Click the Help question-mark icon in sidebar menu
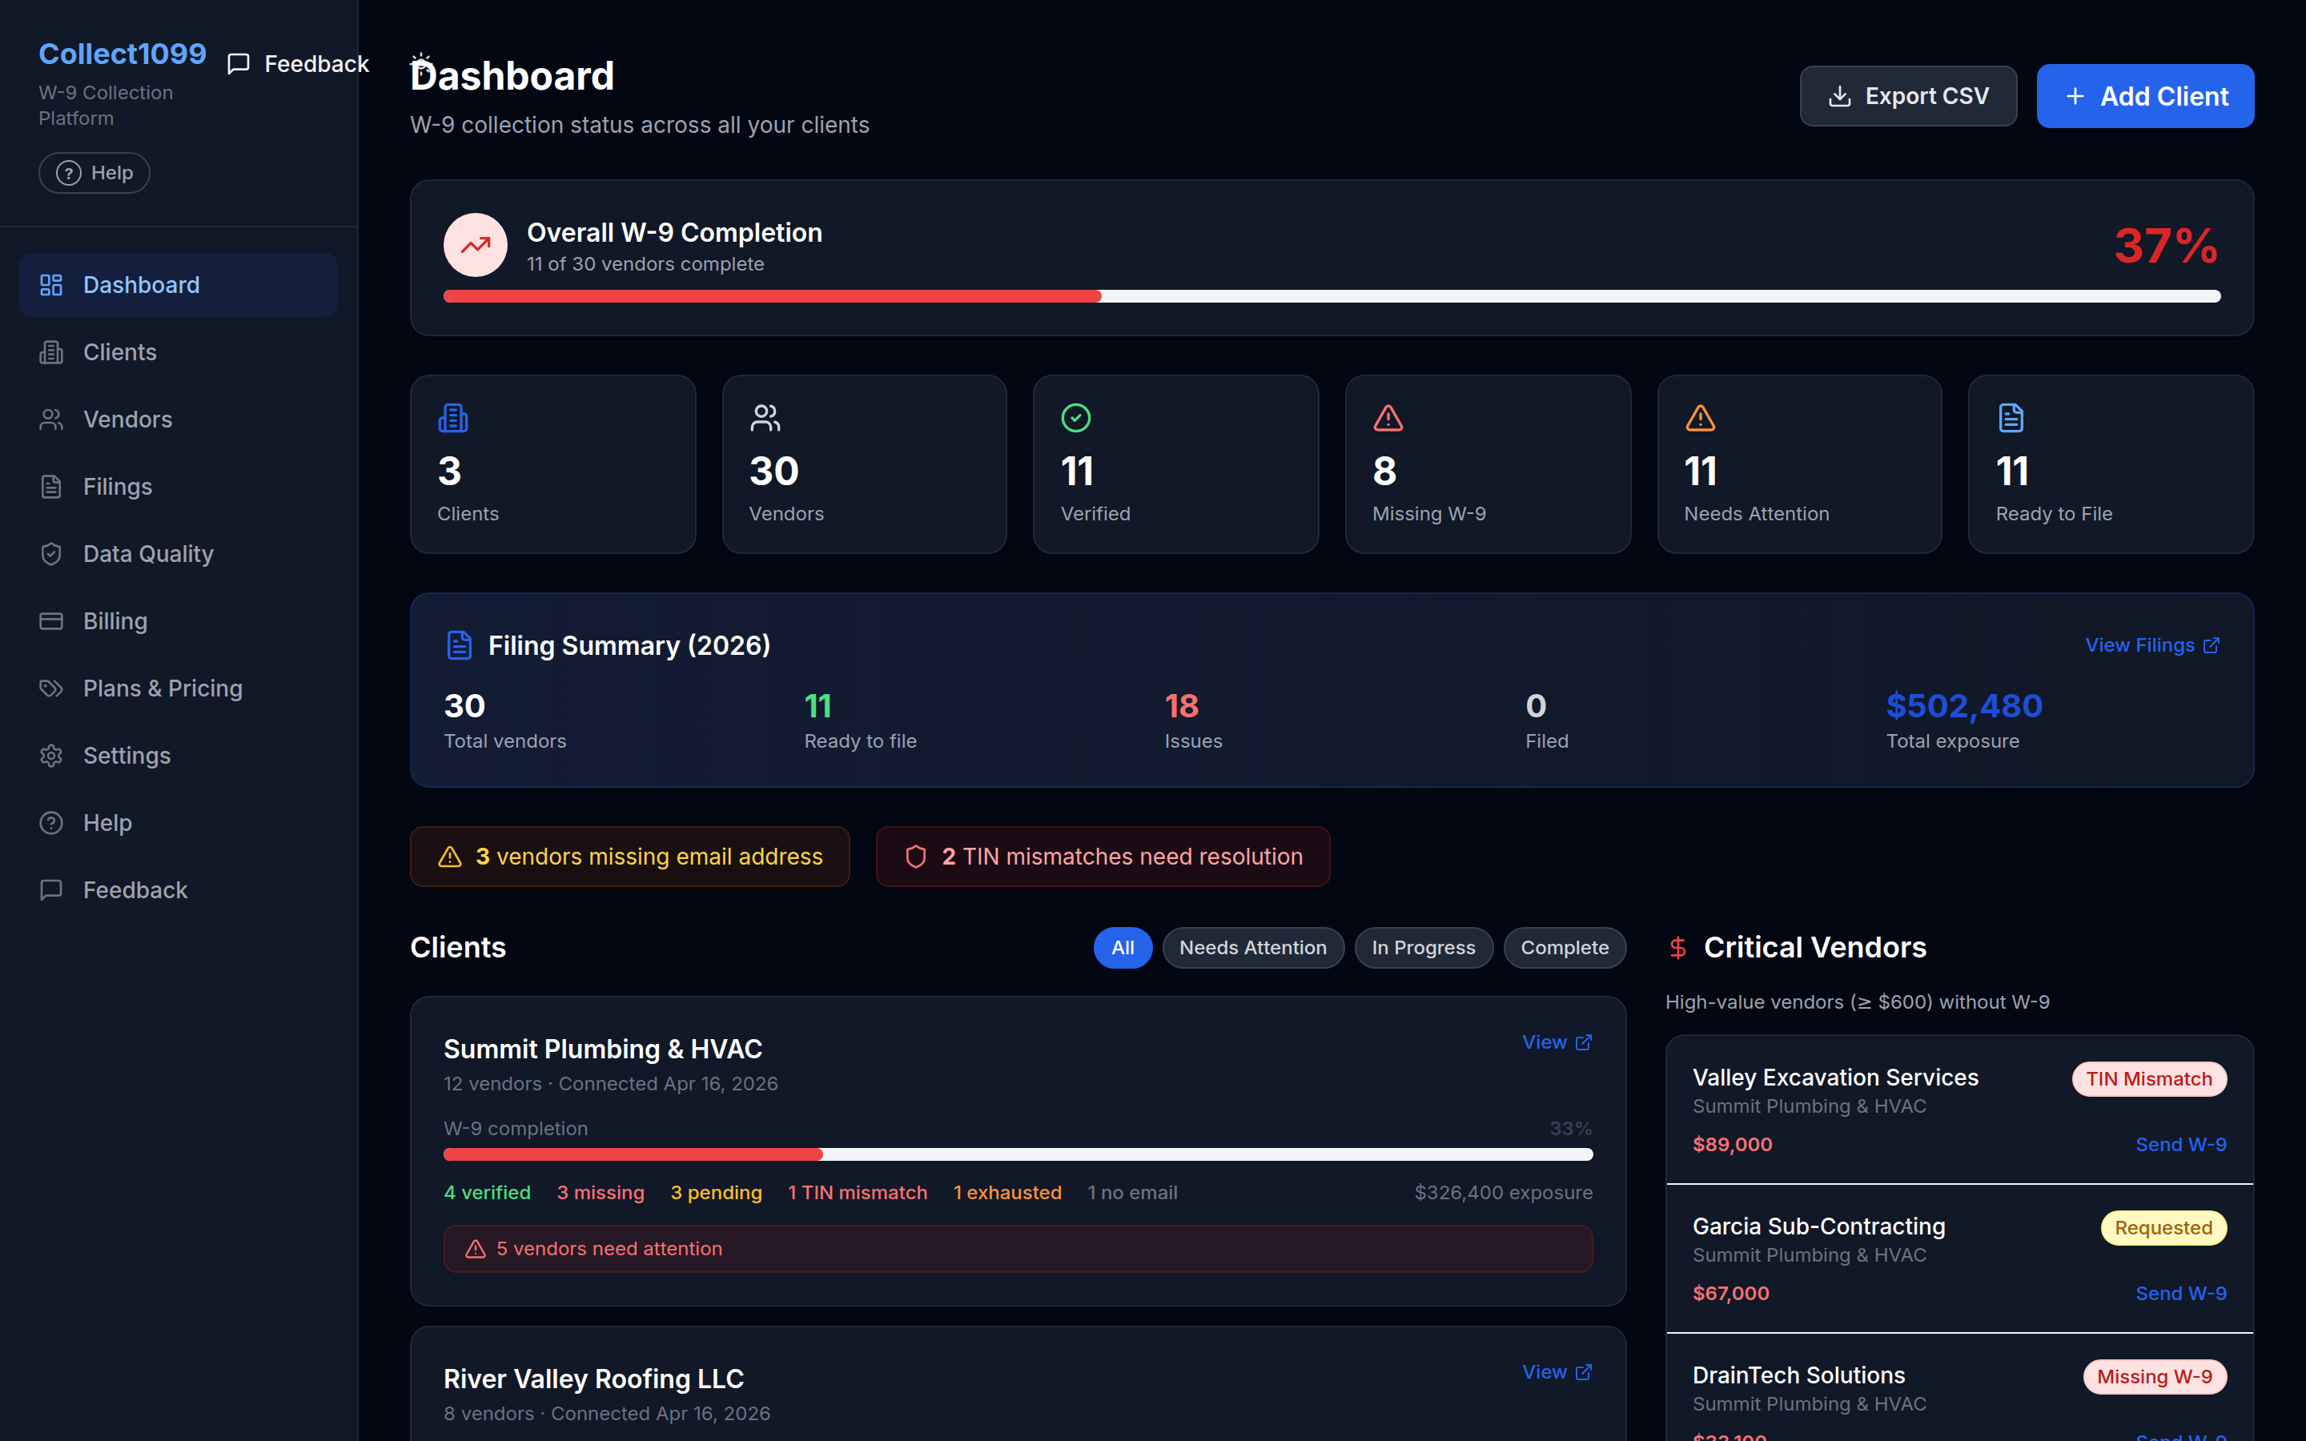Image resolution: width=2306 pixels, height=1441 pixels. [51, 822]
